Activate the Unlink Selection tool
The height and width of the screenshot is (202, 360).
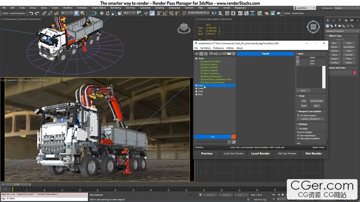tap(50, 13)
